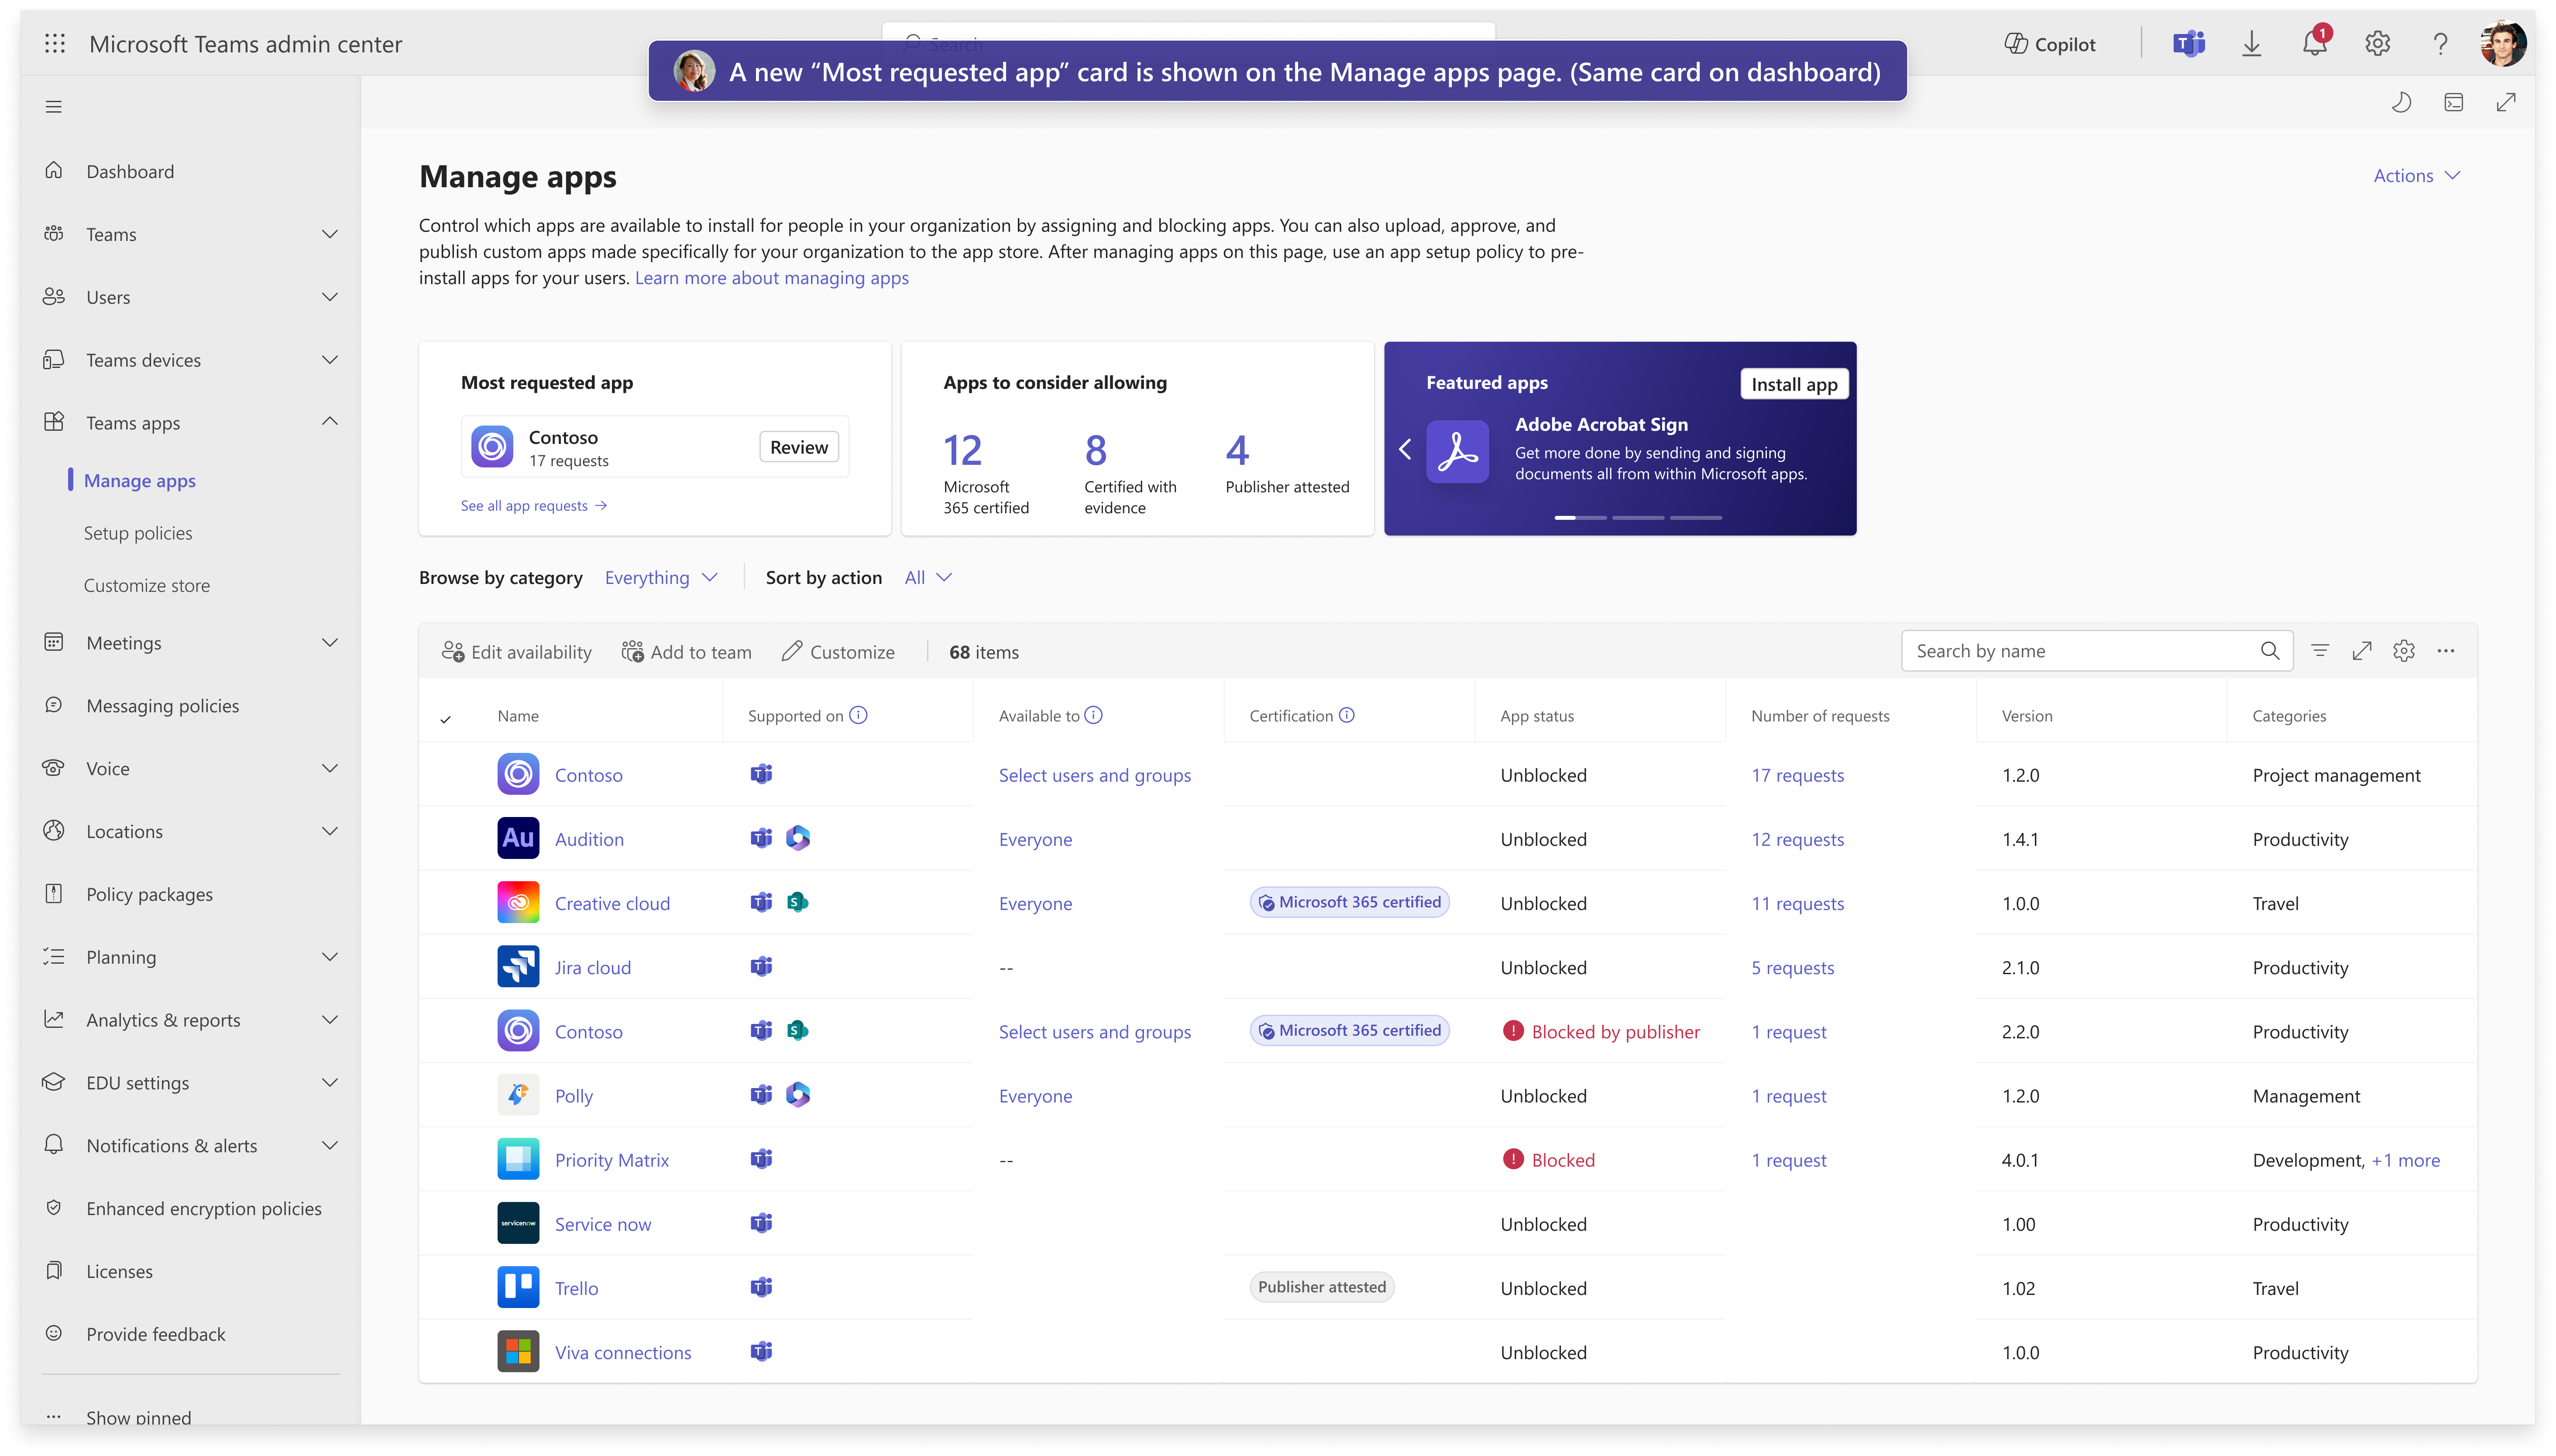Click Add to team in the toolbar
Viewport: 2556px width, 1456px height.
pos(686,652)
